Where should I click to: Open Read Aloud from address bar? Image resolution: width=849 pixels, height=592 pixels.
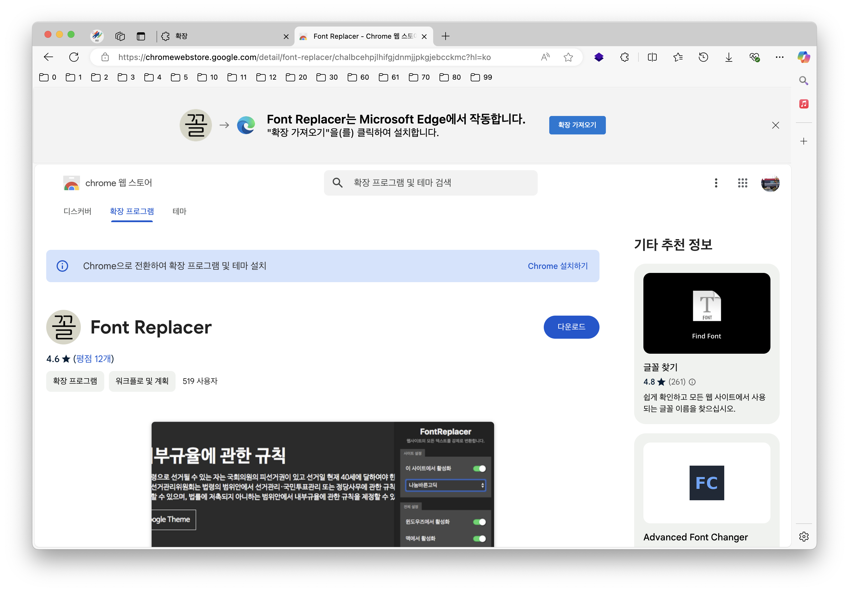pos(545,57)
